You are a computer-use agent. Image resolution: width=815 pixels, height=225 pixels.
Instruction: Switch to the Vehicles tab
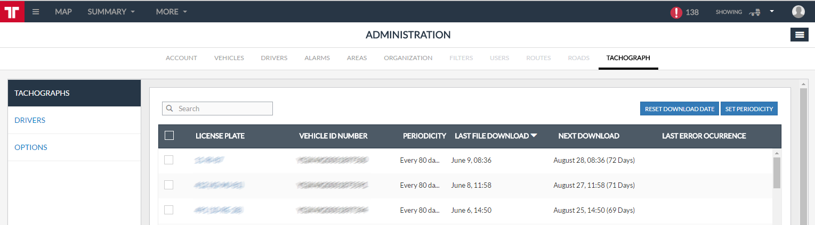229,58
